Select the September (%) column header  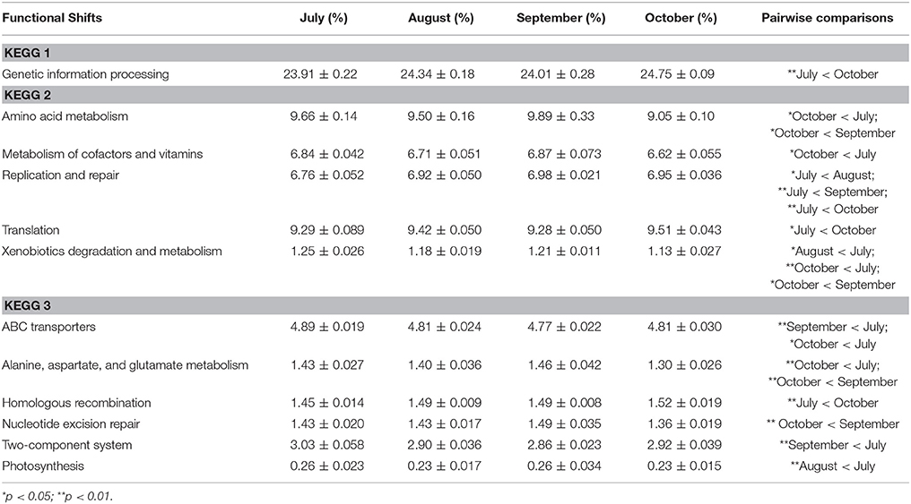point(560,18)
